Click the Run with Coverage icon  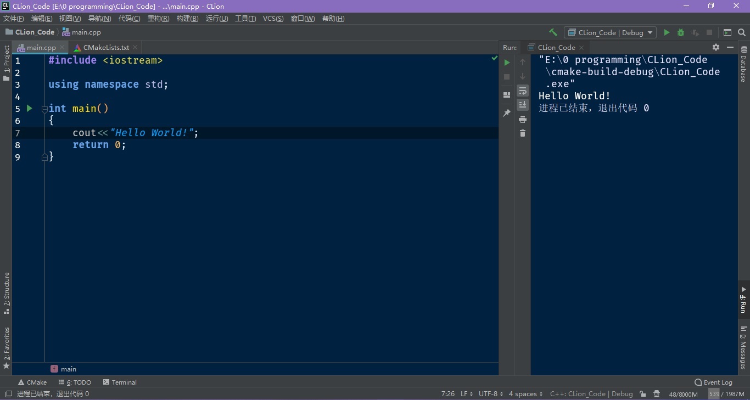pos(695,32)
